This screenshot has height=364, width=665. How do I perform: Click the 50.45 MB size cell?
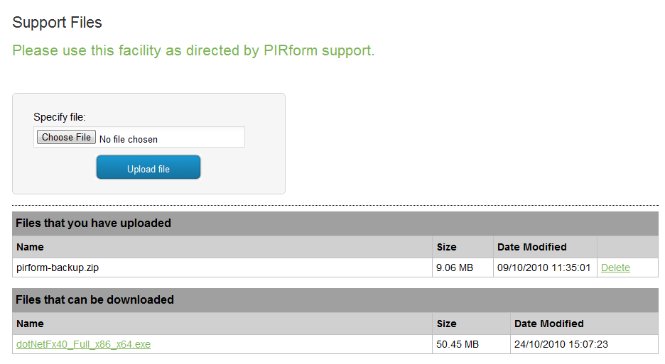pos(458,344)
